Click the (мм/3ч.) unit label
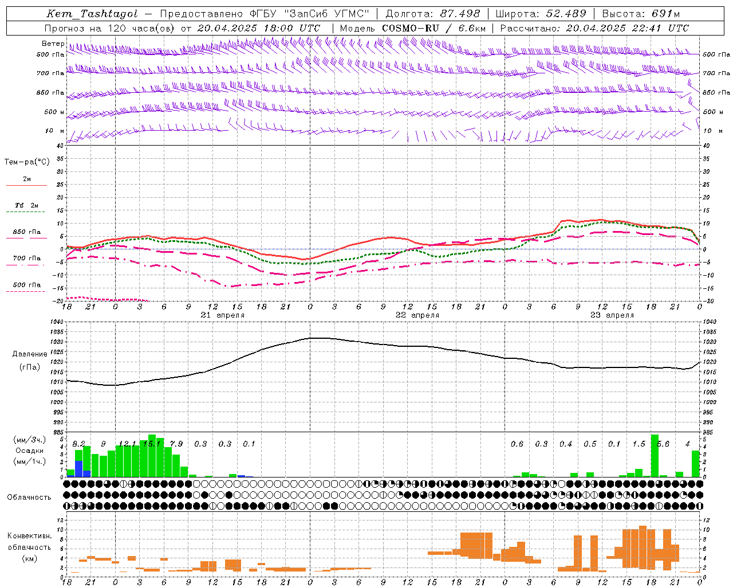Image resolution: width=733 pixels, height=587 pixels. click(30, 440)
